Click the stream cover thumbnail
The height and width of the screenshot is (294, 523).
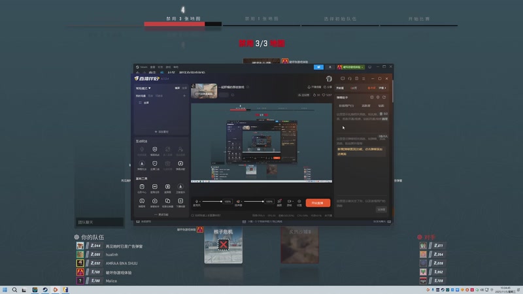pyautogui.click(x=204, y=91)
